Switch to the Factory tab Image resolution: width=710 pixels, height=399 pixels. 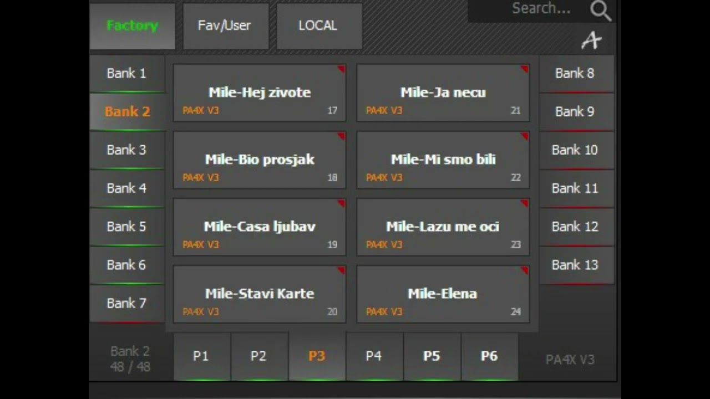[133, 26]
